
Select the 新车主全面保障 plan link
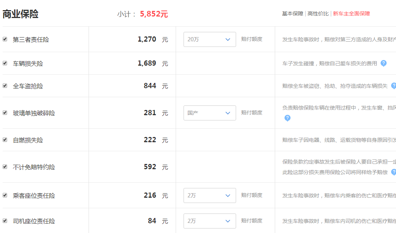point(351,14)
